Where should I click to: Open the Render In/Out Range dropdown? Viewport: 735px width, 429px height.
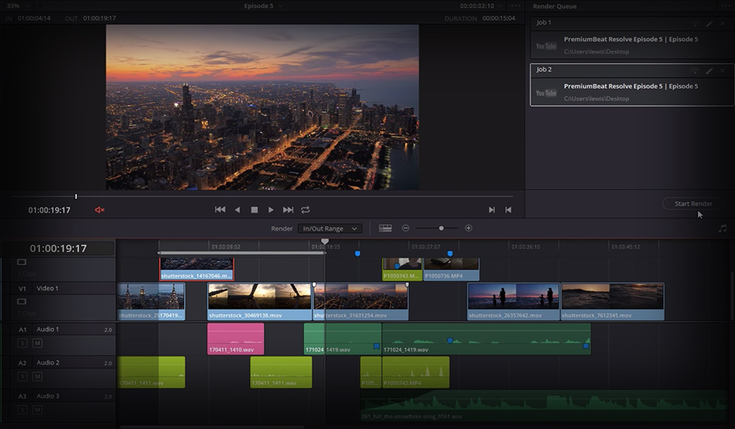tap(330, 228)
